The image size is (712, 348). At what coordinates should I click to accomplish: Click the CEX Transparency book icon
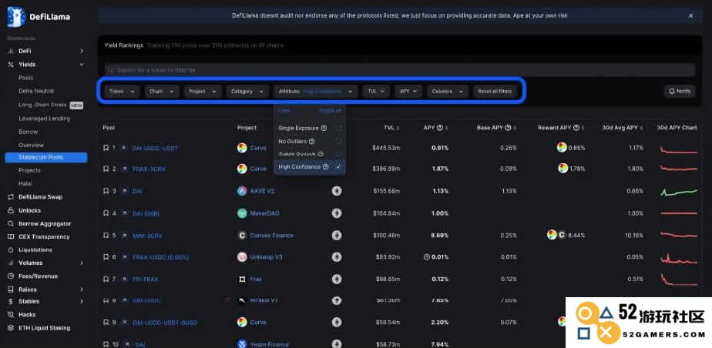click(11, 237)
